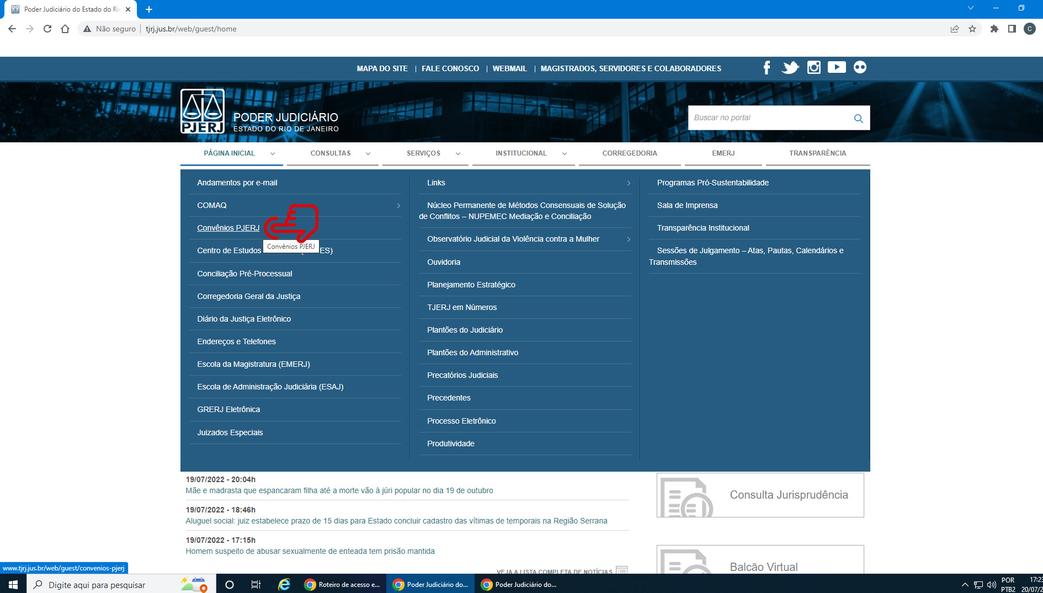The image size is (1043, 593).
Task: Click the portal search magnifier icon
Action: 858,118
